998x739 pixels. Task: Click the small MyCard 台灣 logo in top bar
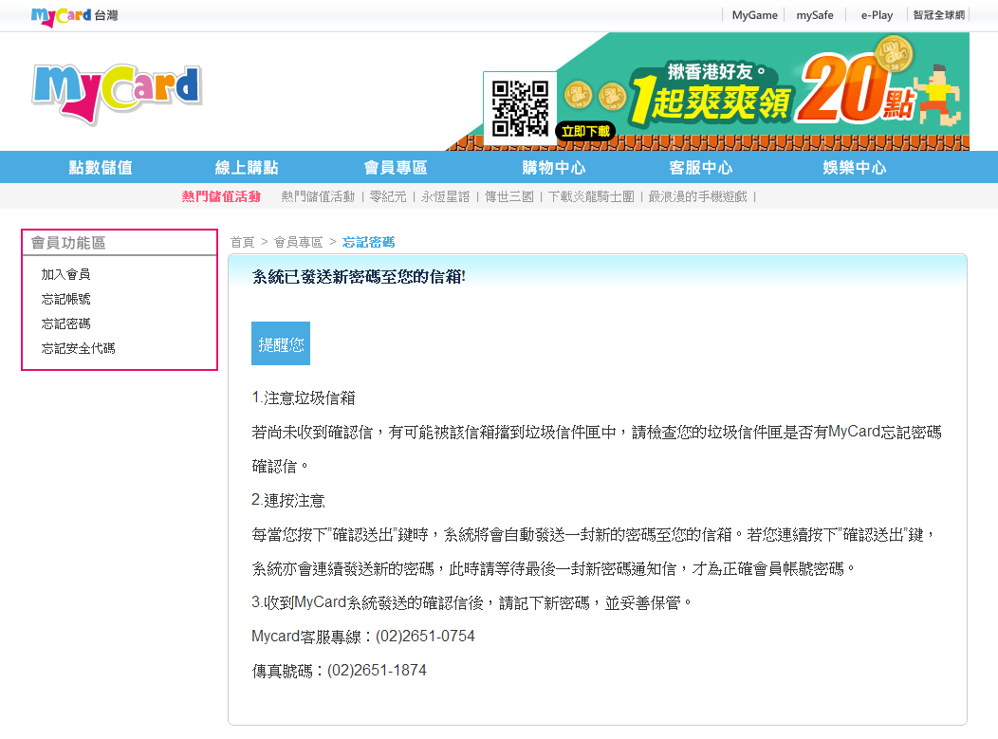[x=74, y=16]
